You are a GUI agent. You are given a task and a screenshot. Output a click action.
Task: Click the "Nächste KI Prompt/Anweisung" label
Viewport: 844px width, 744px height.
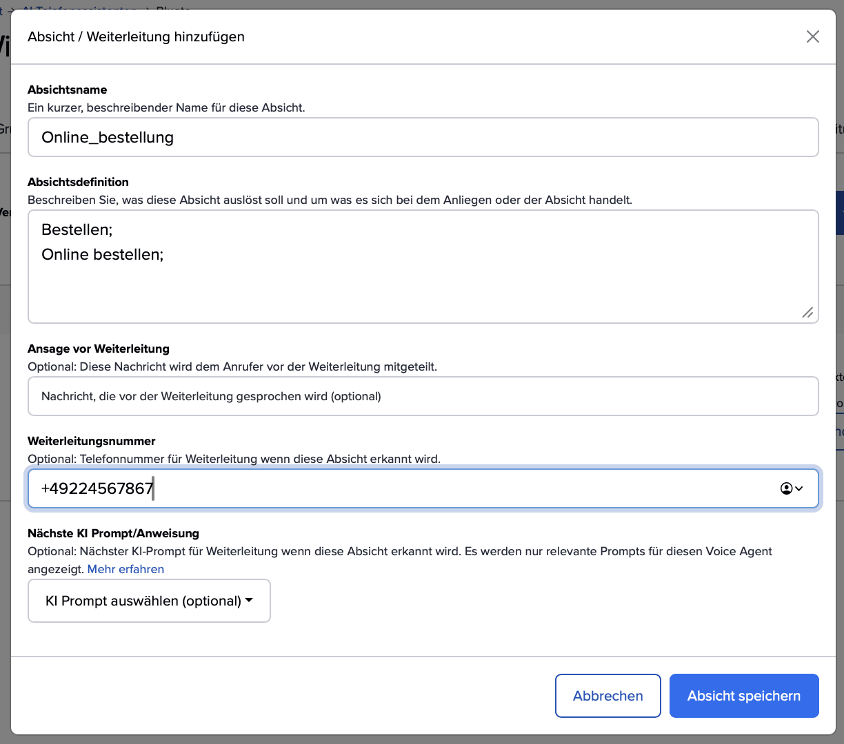click(x=113, y=533)
